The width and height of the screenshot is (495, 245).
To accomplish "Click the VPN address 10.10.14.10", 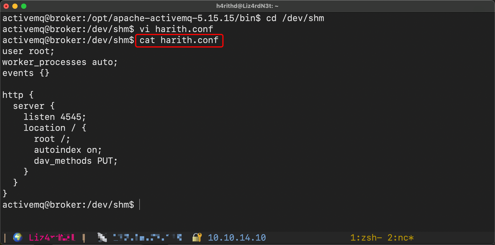I will click(x=237, y=238).
